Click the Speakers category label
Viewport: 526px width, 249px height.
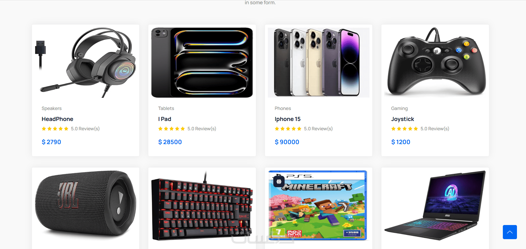point(51,108)
